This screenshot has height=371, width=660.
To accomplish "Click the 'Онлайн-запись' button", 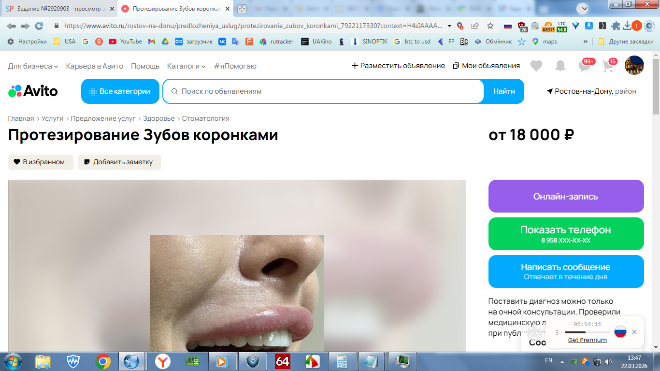I will pyautogui.click(x=566, y=196).
